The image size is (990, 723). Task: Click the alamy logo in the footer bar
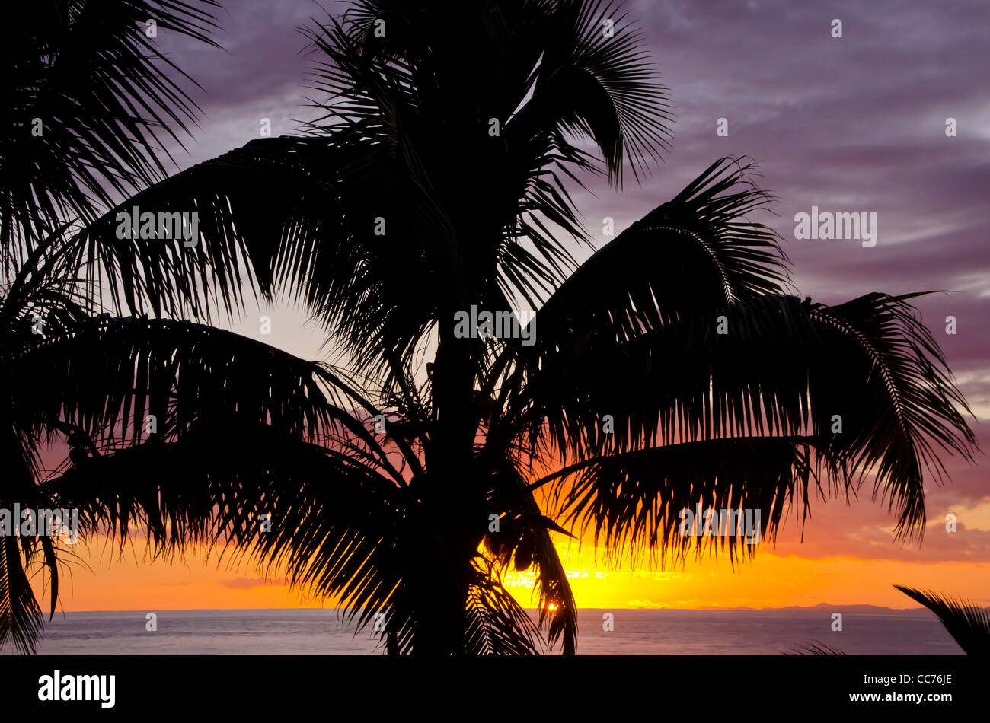[77, 689]
